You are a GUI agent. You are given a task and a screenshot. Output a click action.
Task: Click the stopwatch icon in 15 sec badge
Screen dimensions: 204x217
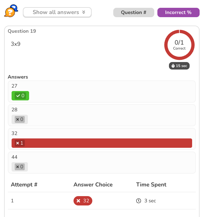(x=173, y=66)
